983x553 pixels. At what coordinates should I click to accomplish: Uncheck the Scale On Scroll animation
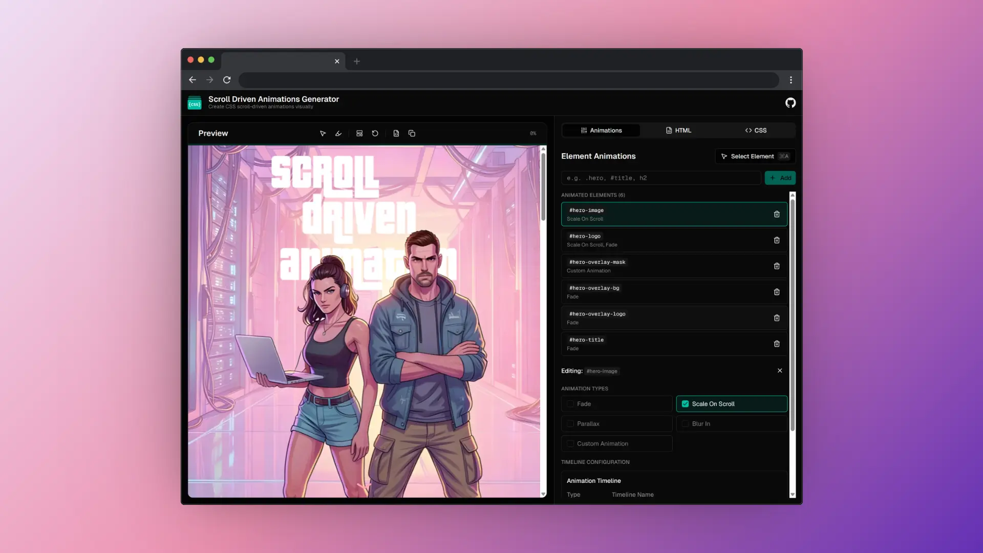point(685,403)
